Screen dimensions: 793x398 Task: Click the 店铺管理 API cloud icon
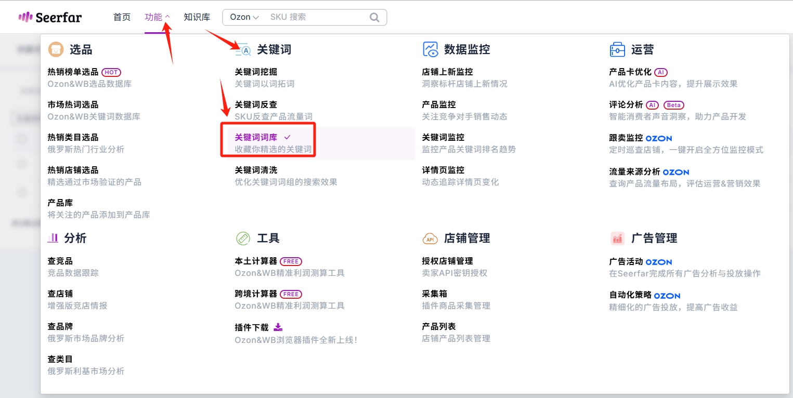(430, 238)
